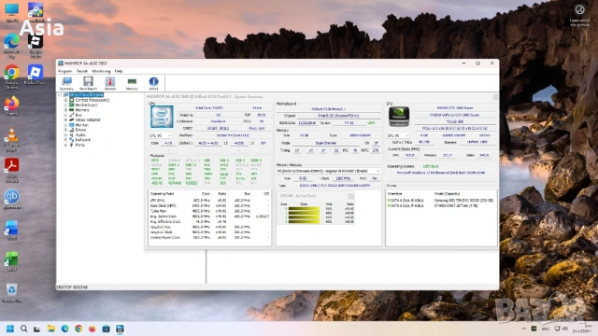
Task: Open Firefox desktop shortcut
Action: click(x=11, y=105)
